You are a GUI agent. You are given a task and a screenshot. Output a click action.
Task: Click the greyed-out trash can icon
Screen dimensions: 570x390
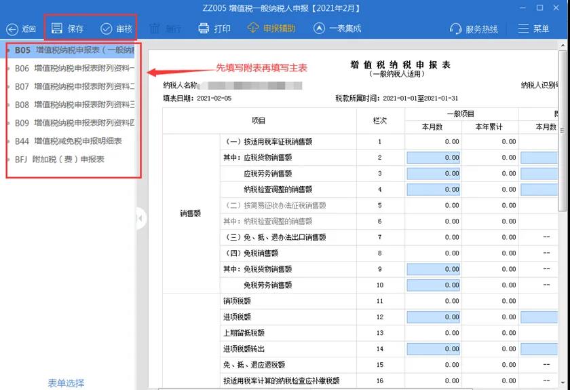click(x=155, y=29)
